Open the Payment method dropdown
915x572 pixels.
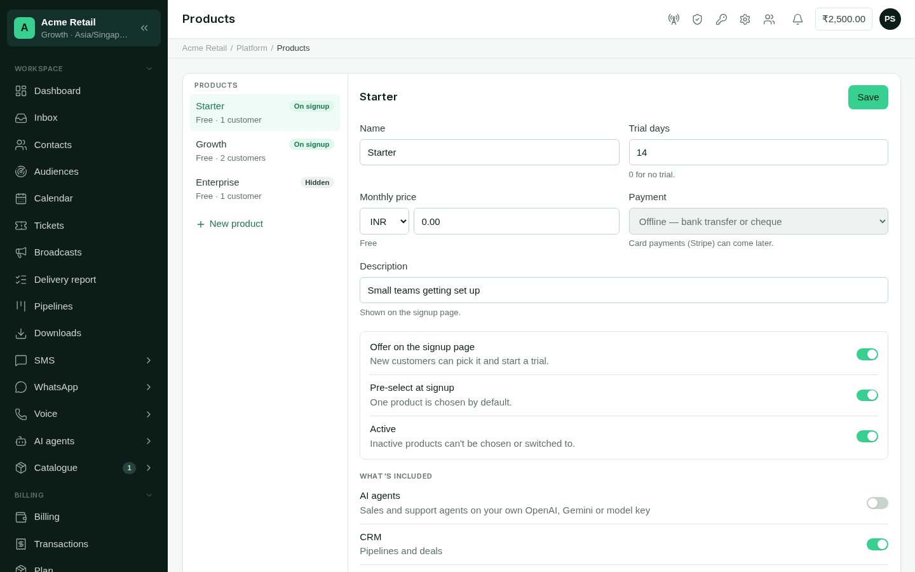tap(758, 221)
